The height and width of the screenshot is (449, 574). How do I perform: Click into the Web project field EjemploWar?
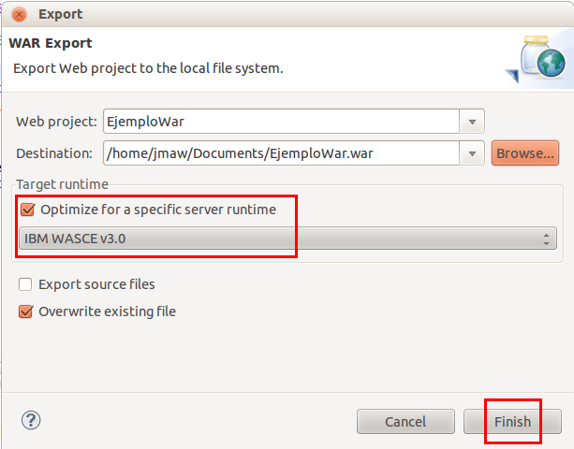tap(281, 122)
